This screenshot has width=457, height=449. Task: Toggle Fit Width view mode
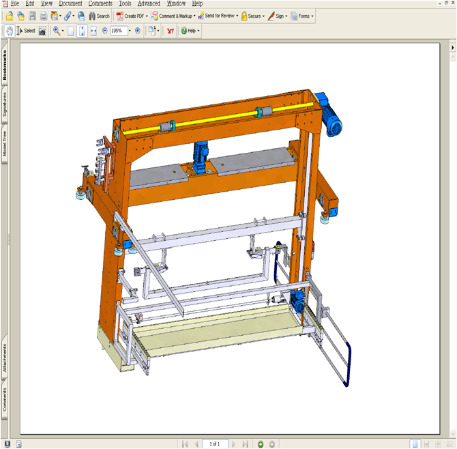[x=93, y=31]
